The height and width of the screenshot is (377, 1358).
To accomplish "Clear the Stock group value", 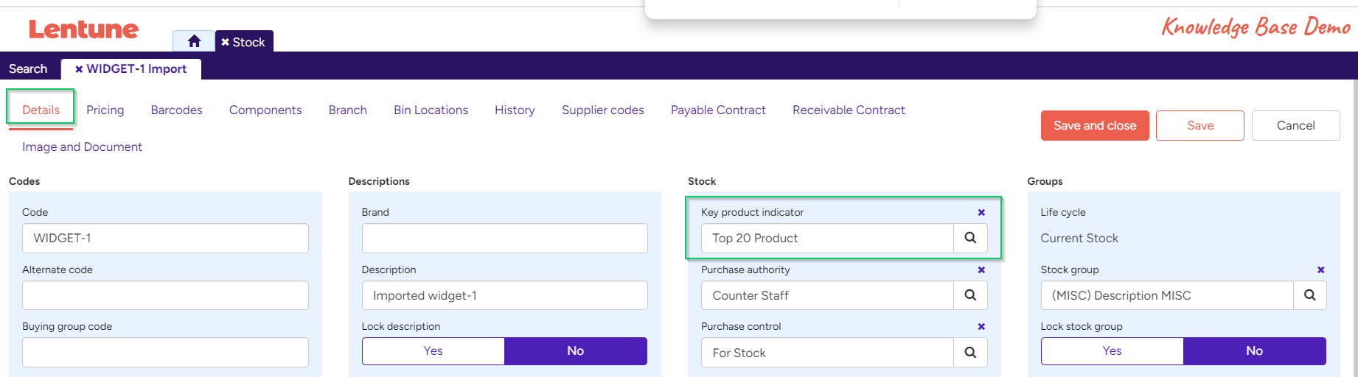I will (1320, 269).
